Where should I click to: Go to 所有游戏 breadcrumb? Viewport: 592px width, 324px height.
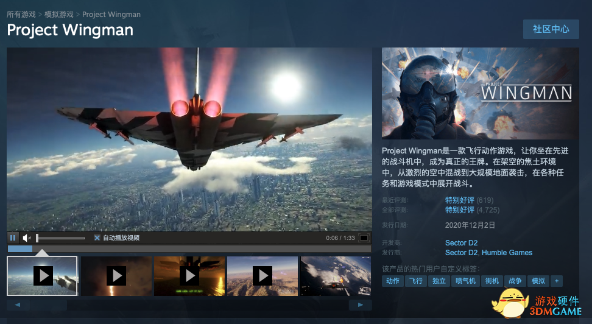[21, 15]
